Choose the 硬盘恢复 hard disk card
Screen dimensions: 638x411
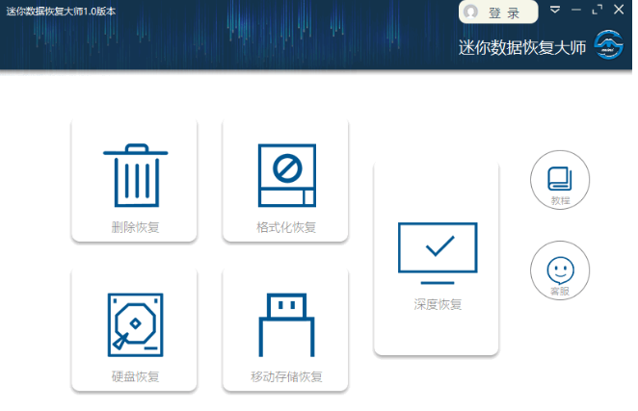coord(134,330)
